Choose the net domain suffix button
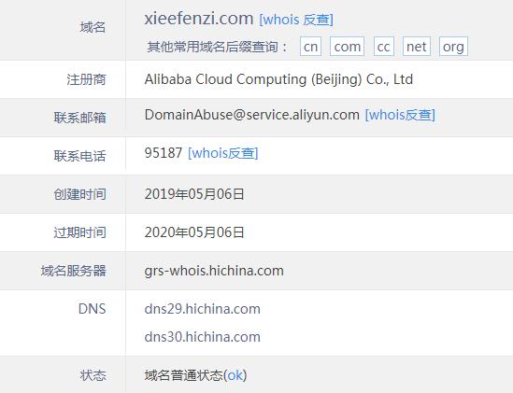 pos(417,47)
